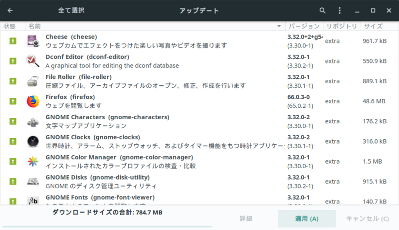Screen dimensions: 399x230
Task: Select File Roller (file-roller) title
Action: [x=79, y=77]
